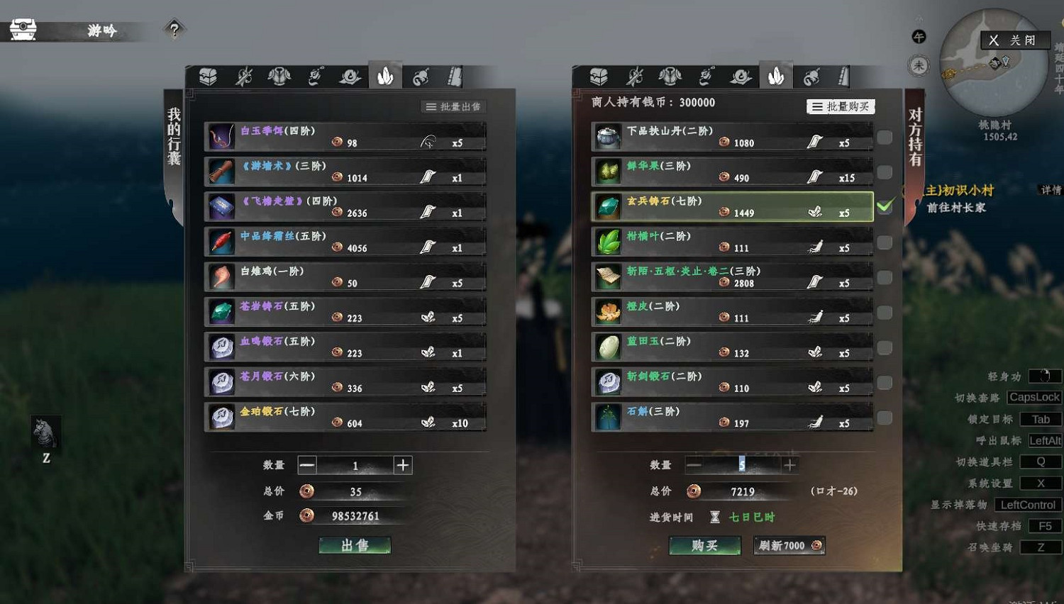
Task: Open the merchant's scroll book category tab
Action: click(843, 77)
